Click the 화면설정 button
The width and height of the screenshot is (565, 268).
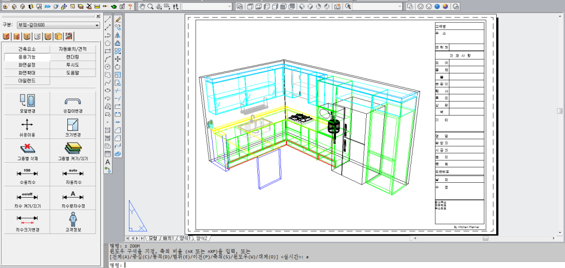(x=27, y=65)
